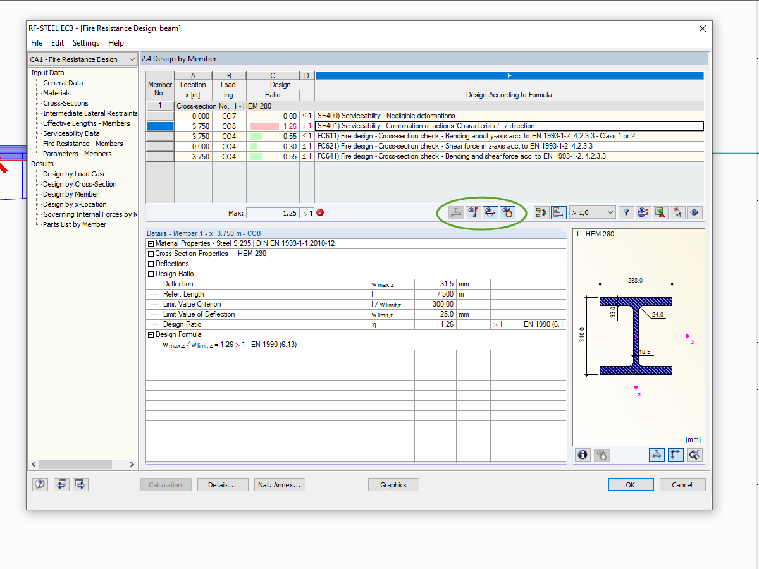Open Parameters - Members item

[x=77, y=154]
